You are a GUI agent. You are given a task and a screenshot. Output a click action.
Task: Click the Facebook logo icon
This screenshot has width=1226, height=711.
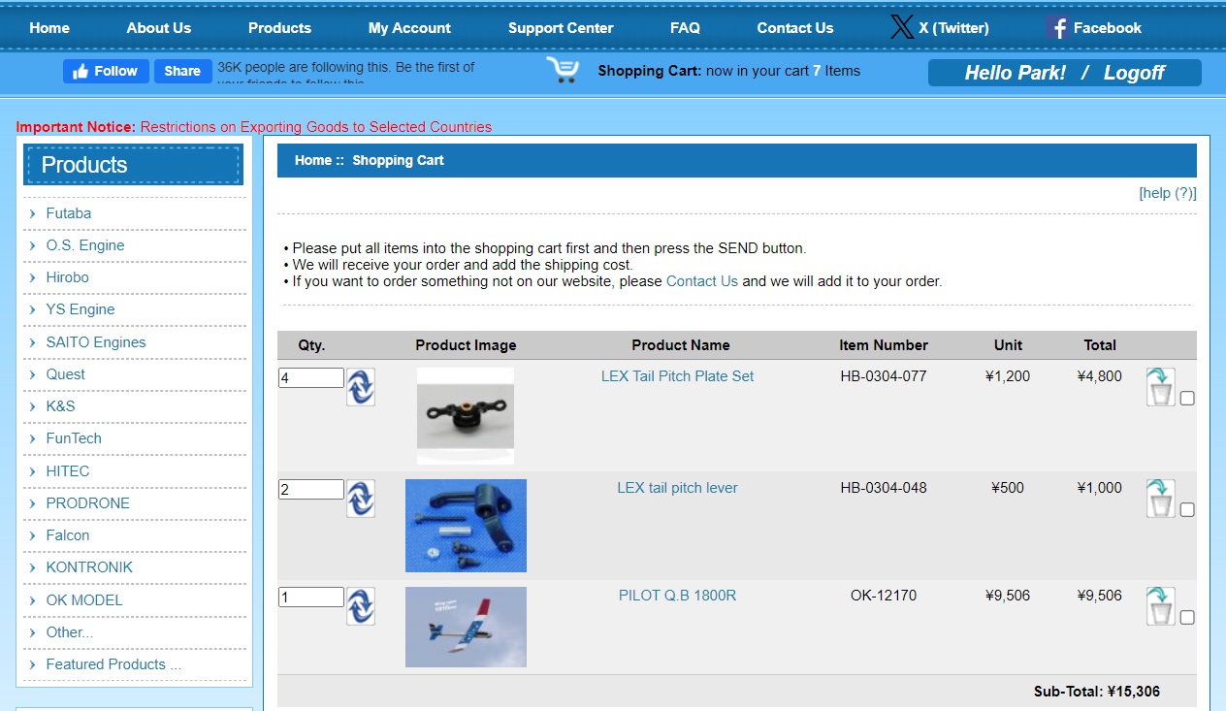[1058, 27]
